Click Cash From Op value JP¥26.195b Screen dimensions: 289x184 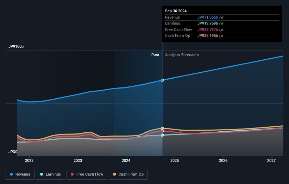click(208, 36)
